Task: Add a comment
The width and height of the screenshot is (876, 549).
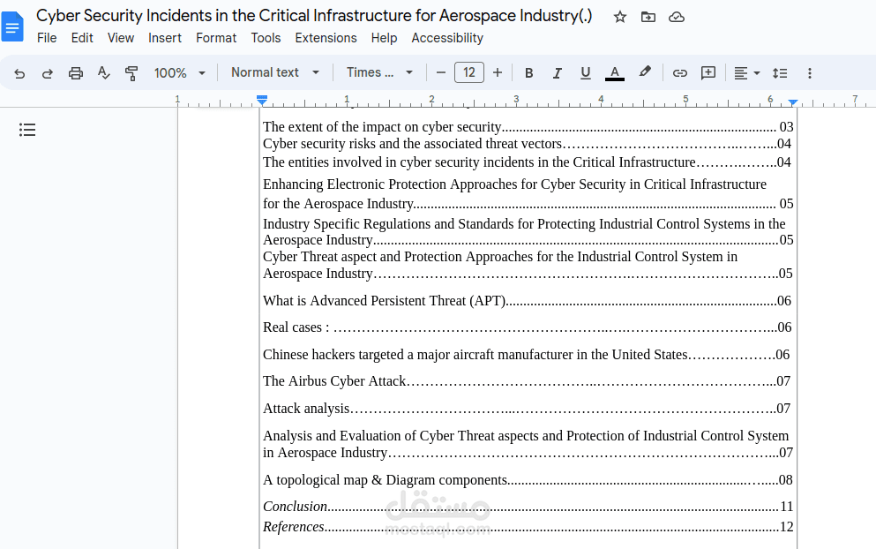Action: [708, 72]
